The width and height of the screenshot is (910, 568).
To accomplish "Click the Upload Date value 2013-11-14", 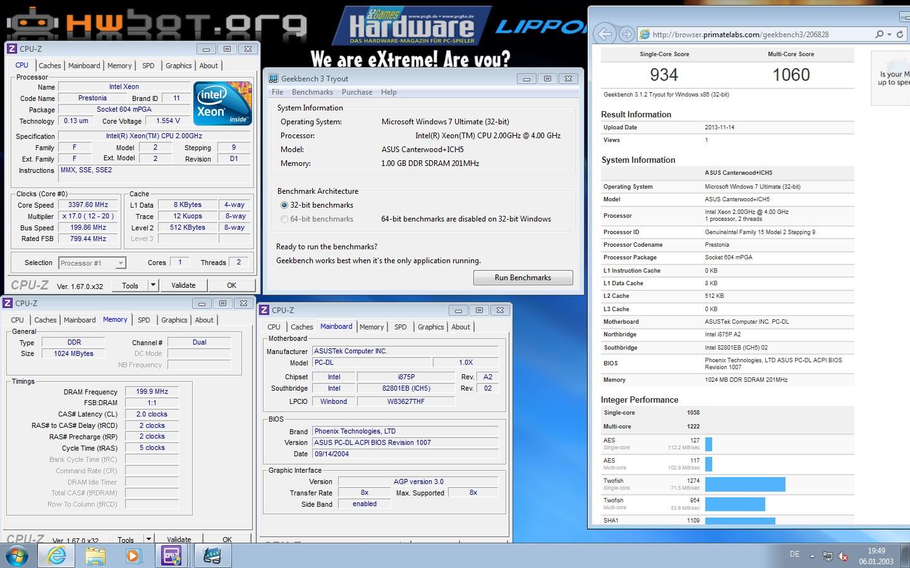I will point(720,127).
